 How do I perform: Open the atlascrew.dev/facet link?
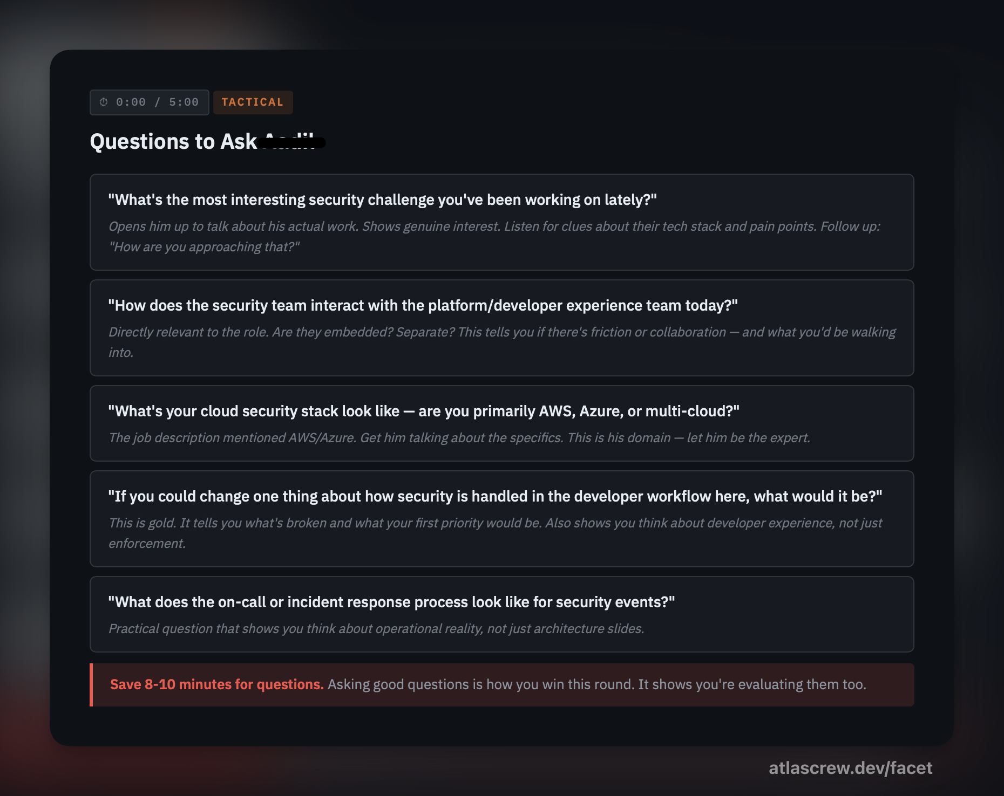point(850,767)
